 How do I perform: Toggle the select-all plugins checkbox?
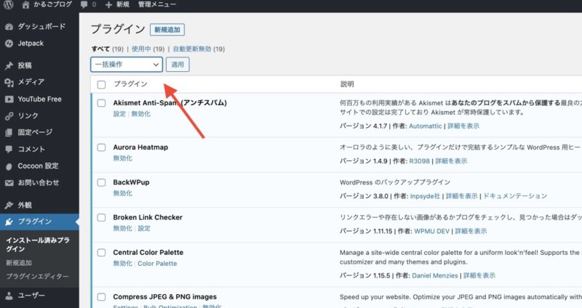point(101,84)
